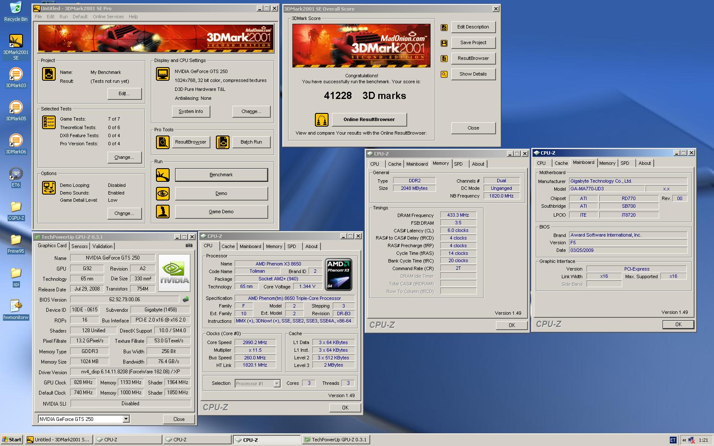Switch to Sensors tab in GPU-Z
Screen dimensions: 714x446
coord(79,246)
